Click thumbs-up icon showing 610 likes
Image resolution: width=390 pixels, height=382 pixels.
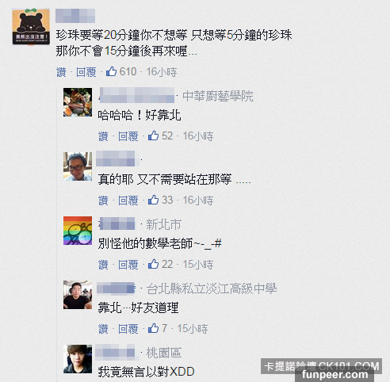point(111,71)
